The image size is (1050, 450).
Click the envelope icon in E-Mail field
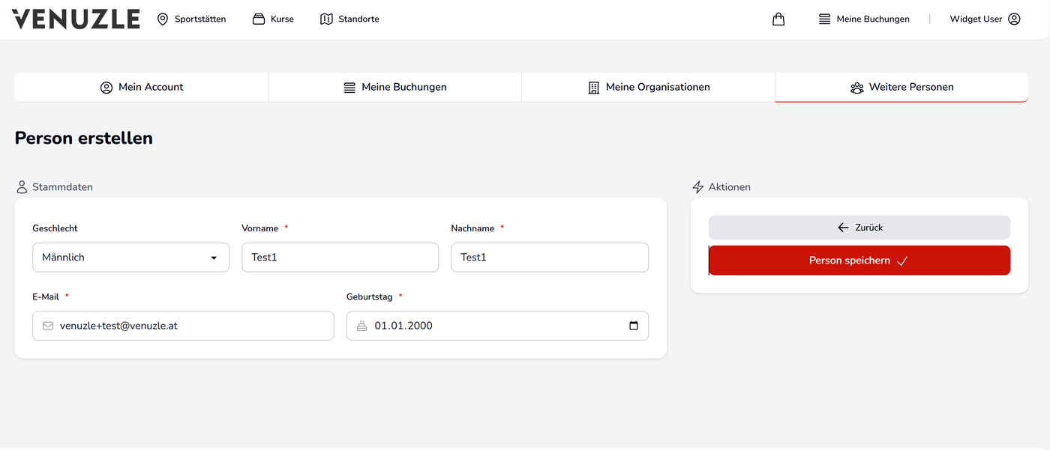coord(48,326)
